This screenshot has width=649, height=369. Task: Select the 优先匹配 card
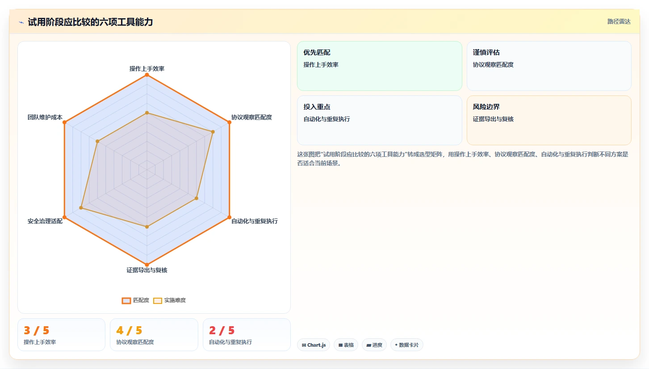(x=379, y=66)
